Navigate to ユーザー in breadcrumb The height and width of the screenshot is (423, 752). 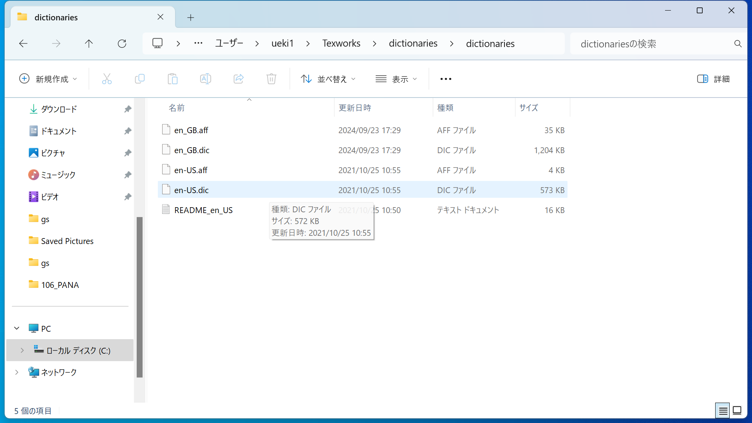(x=229, y=43)
